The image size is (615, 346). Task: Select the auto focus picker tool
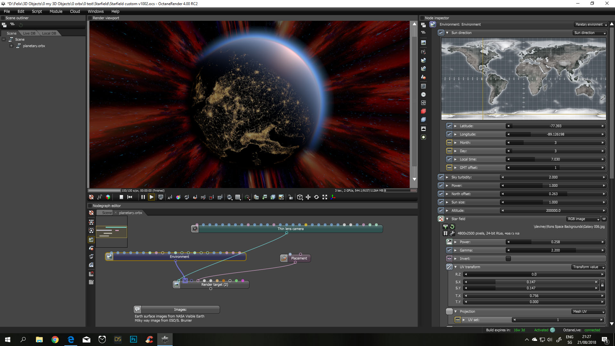click(170, 197)
